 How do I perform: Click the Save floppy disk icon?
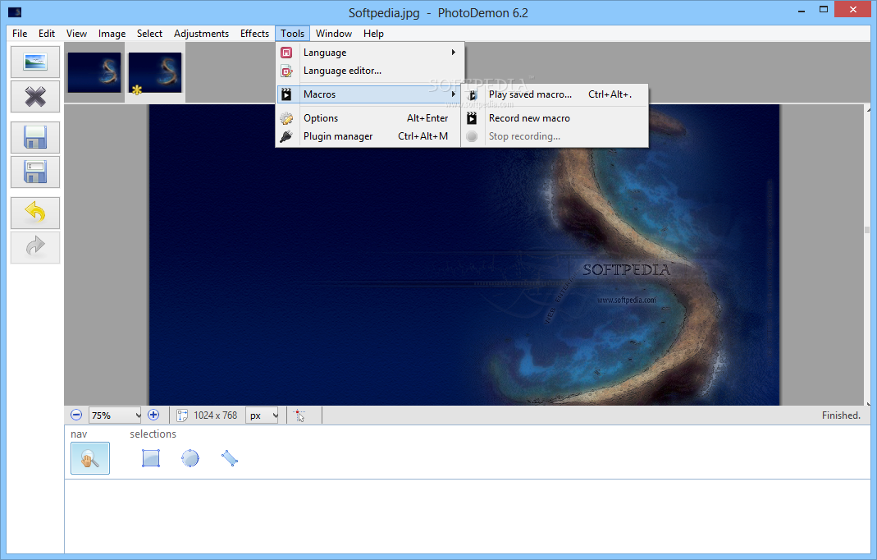[35, 138]
